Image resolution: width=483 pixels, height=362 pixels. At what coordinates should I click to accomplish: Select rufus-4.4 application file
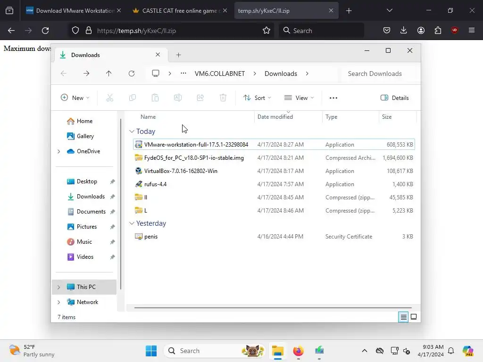click(x=274, y=184)
